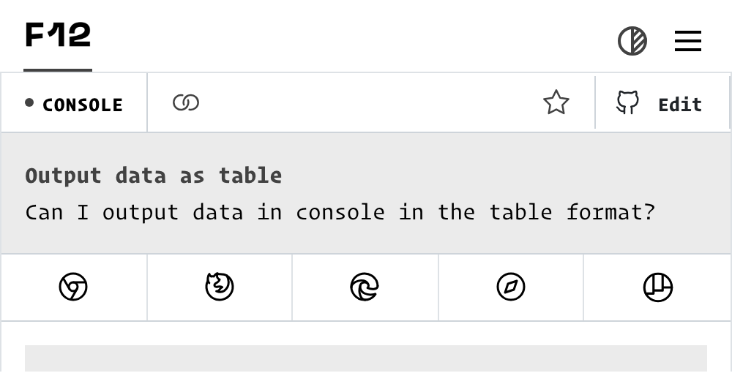
Task: Toggle the dark/light theme contrast icon
Action: tap(632, 41)
